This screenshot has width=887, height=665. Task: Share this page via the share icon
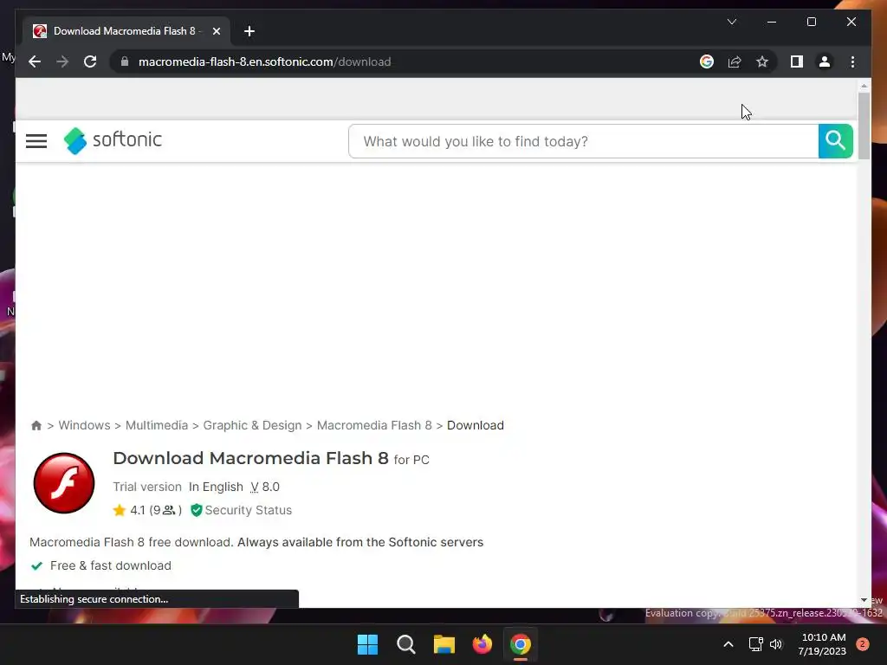(735, 61)
